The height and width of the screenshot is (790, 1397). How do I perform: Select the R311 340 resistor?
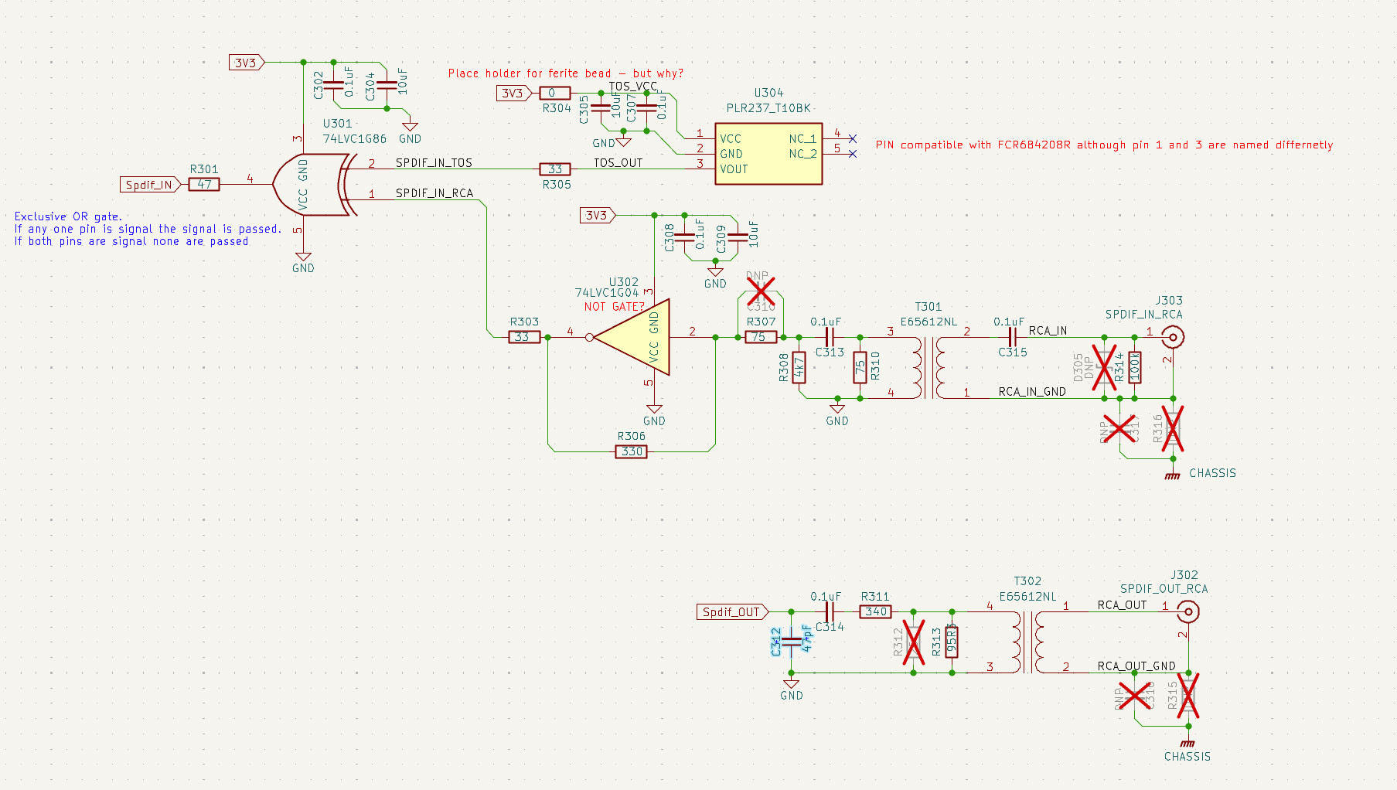click(x=875, y=611)
